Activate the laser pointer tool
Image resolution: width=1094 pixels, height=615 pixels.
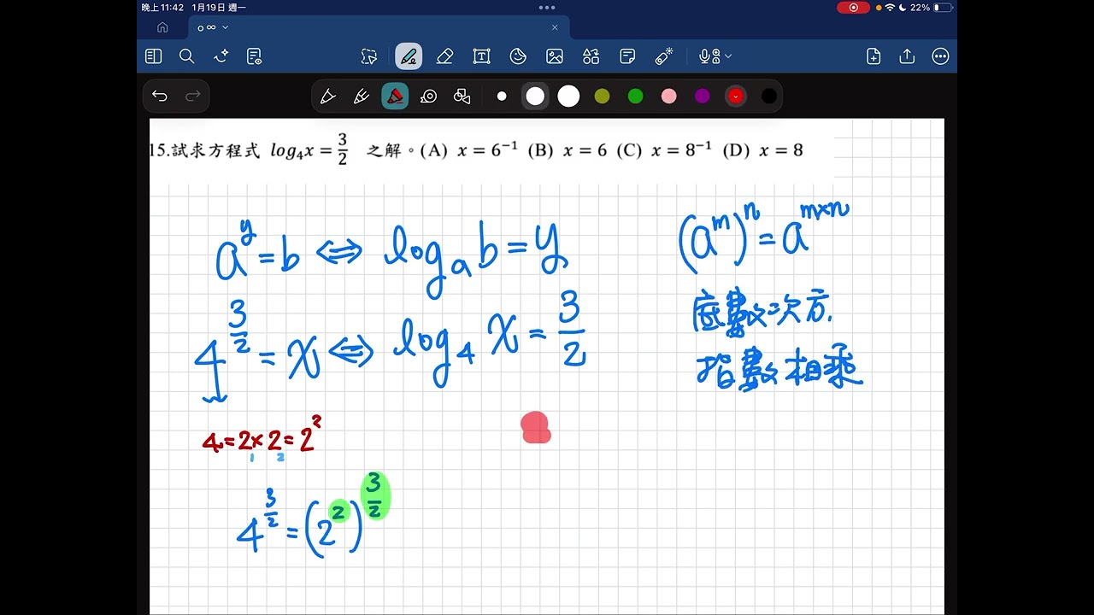click(664, 56)
